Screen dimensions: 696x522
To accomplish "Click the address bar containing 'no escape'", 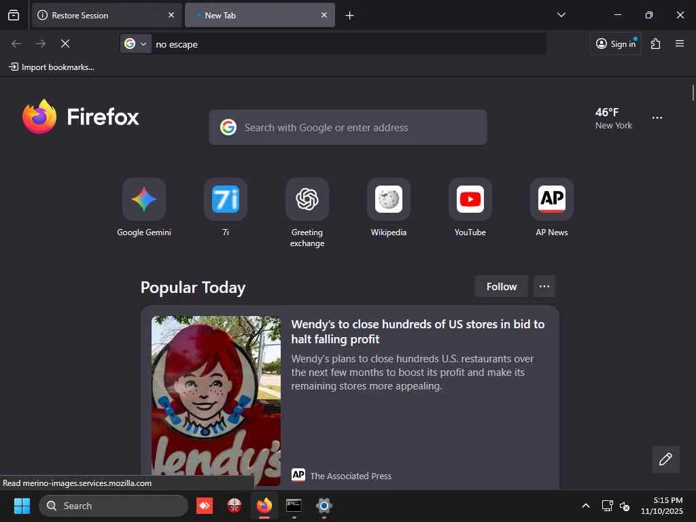I will (x=349, y=44).
